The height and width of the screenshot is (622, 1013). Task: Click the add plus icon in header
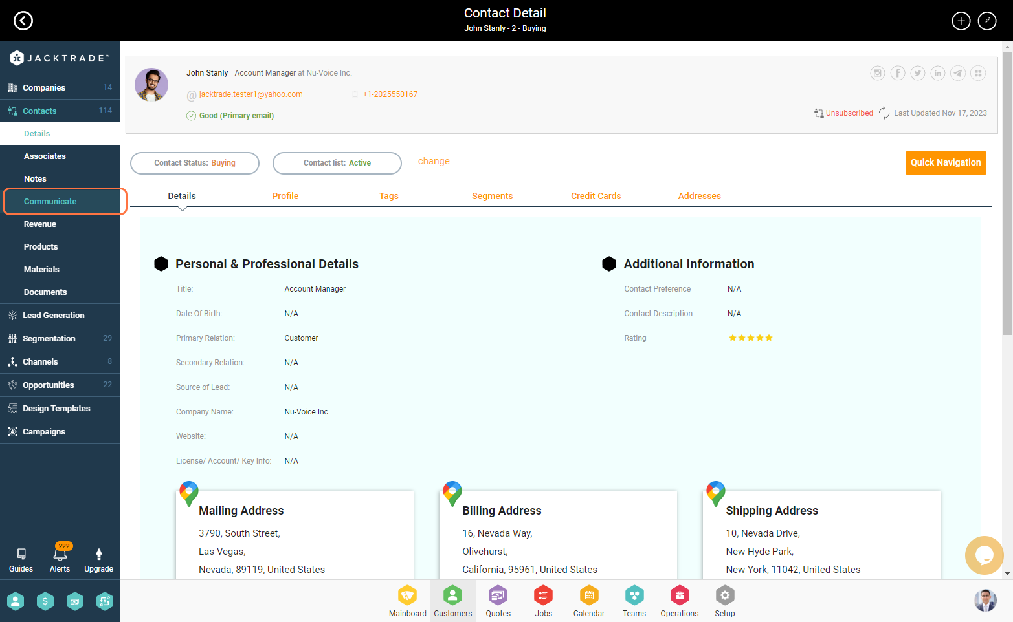tap(961, 21)
